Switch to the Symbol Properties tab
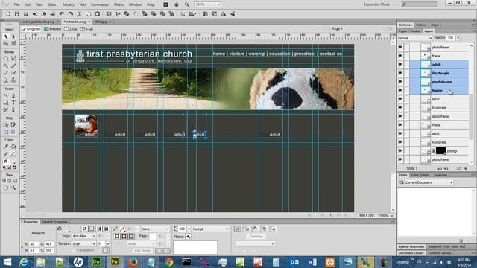The image size is (477, 268). (x=54, y=222)
